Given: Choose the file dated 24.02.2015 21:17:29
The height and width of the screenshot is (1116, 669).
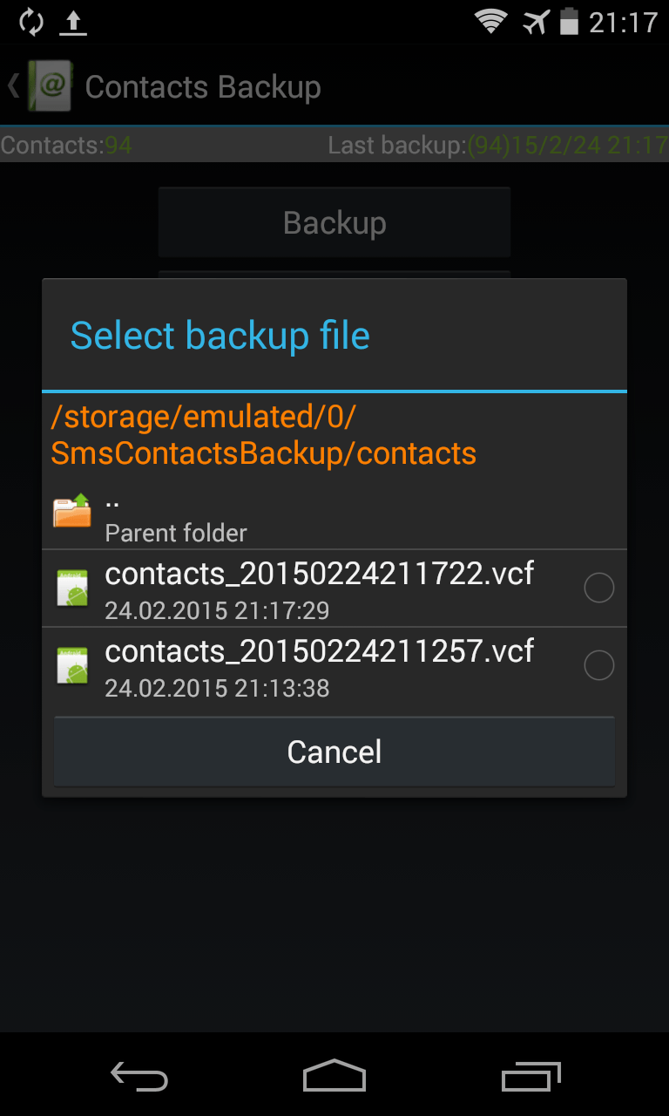Looking at the screenshot, I should coord(319,589).
